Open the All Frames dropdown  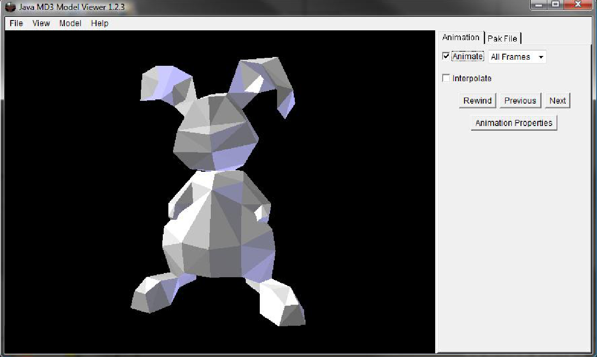click(513, 56)
